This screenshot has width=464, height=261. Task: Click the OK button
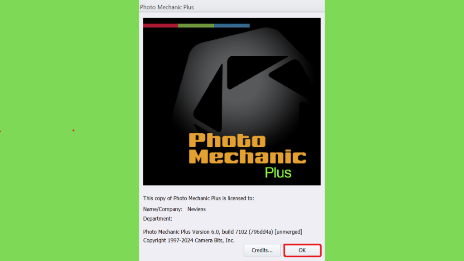tap(302, 250)
